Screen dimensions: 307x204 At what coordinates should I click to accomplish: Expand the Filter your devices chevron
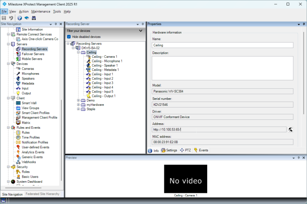(141, 31)
